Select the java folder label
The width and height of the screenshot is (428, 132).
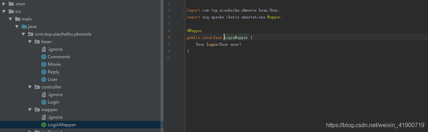(x=32, y=27)
